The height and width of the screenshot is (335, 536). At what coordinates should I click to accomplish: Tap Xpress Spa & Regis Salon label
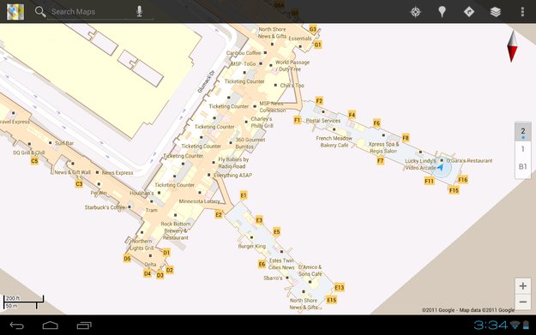coord(383,147)
